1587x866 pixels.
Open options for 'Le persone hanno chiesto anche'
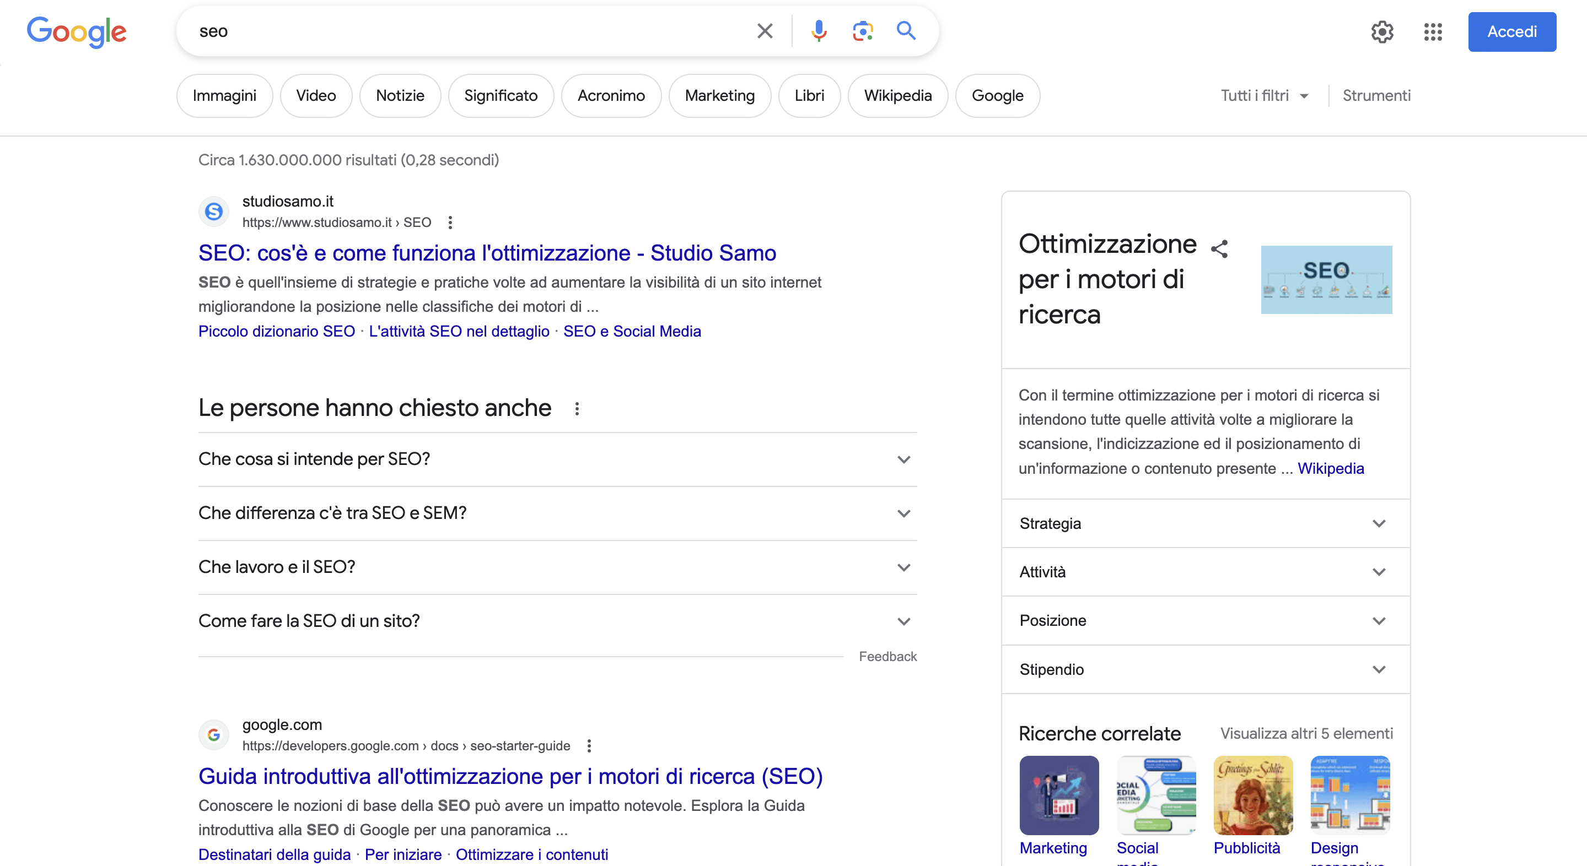pyautogui.click(x=577, y=408)
